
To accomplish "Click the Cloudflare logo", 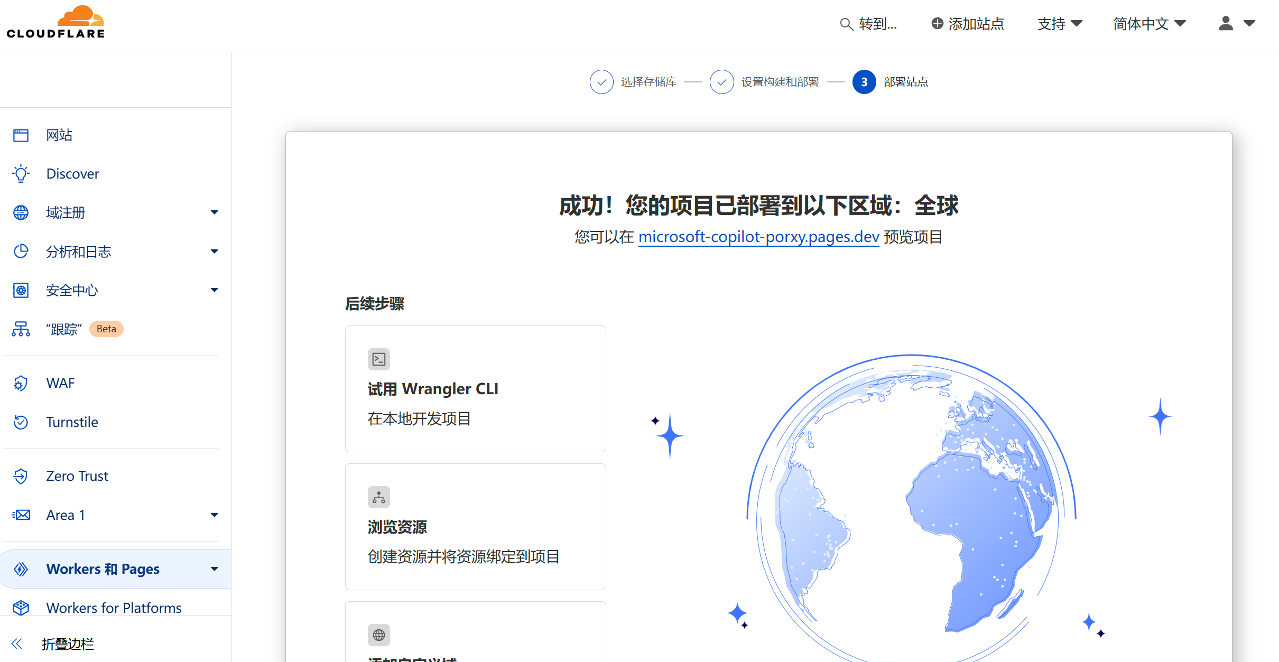I will click(55, 23).
